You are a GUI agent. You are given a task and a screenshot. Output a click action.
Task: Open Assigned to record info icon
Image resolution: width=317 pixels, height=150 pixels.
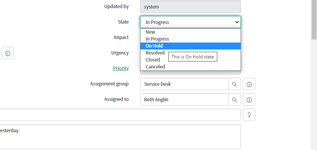pos(249,99)
